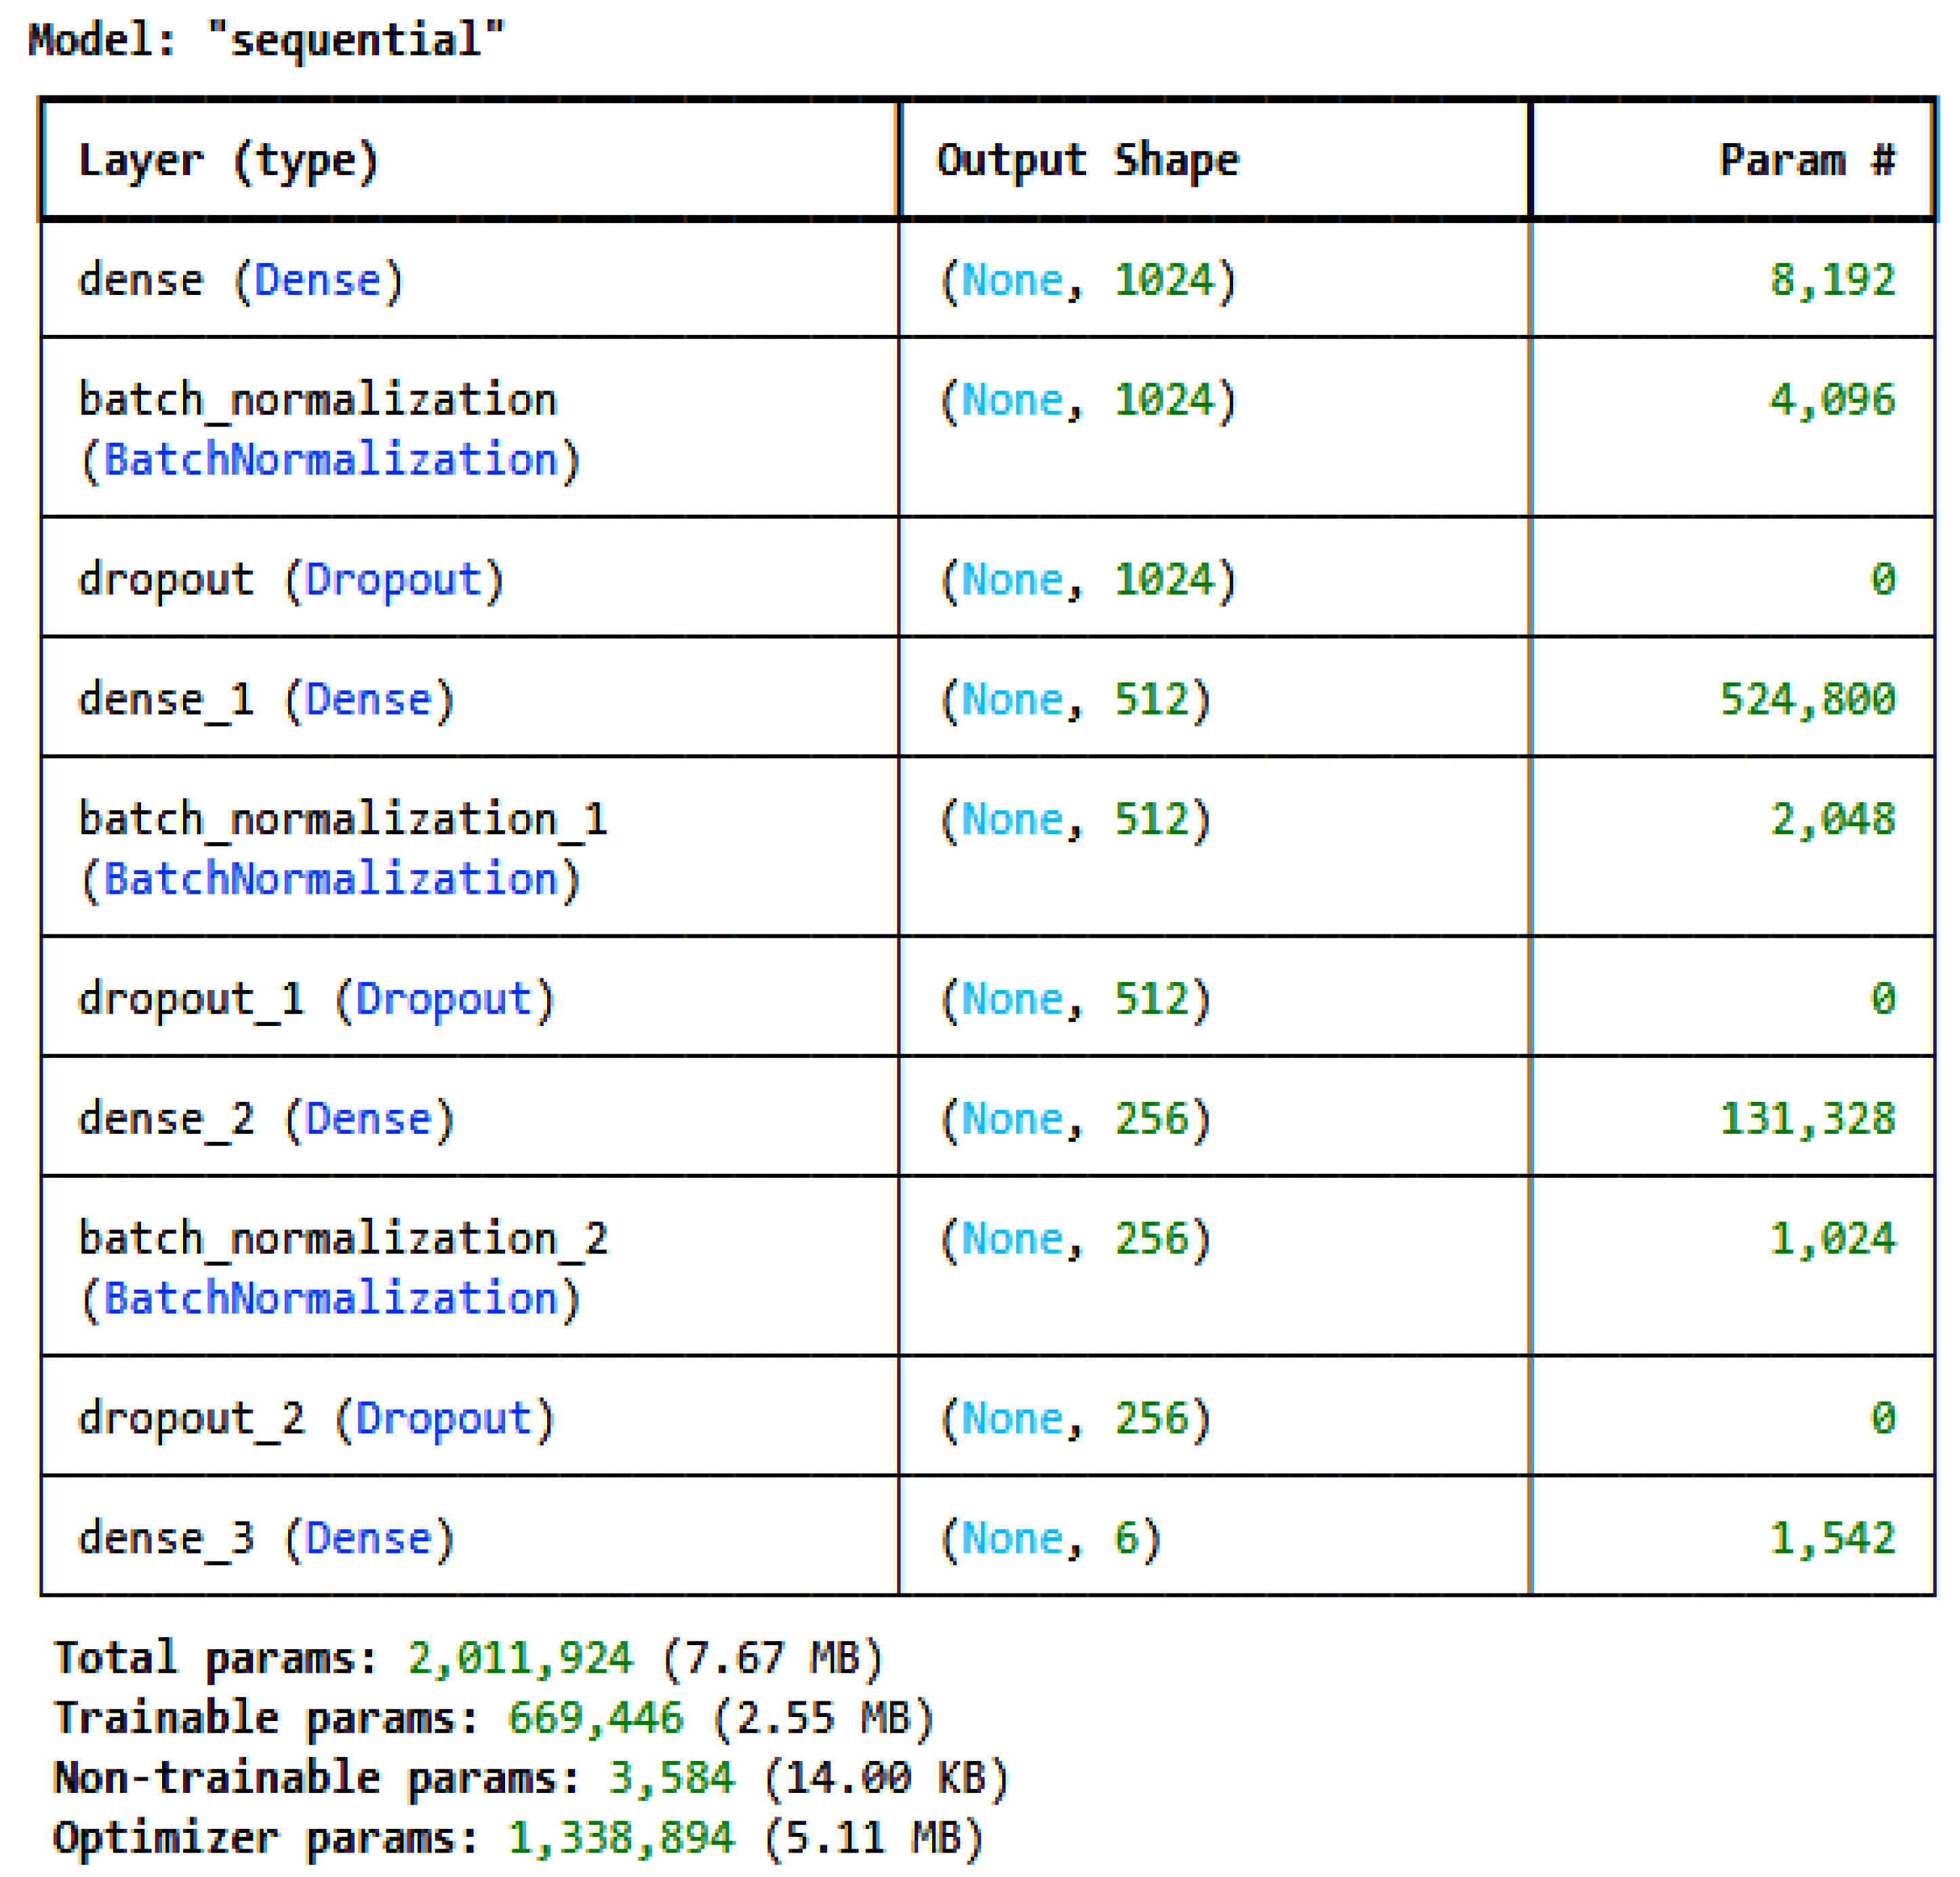Click the "(14.00 KB)" non-trainable size text
This screenshot has height=1877, width=1960.
coord(886,1778)
